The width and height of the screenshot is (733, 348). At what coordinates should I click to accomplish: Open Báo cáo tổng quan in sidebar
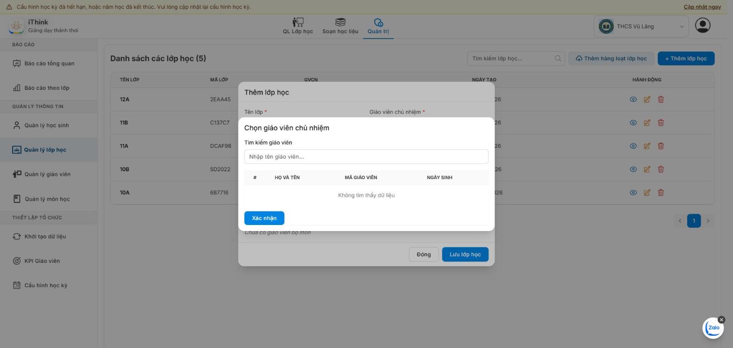[x=49, y=63]
